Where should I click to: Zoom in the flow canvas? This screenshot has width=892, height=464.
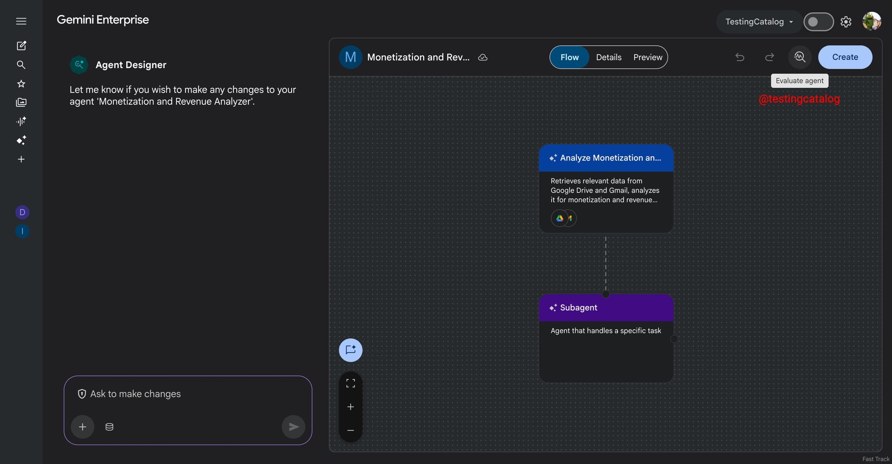351,407
